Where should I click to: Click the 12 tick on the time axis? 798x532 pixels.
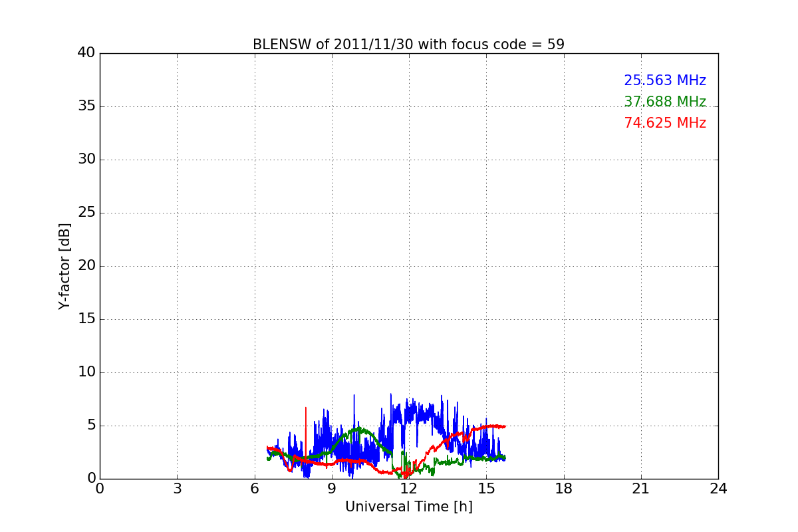coord(409,489)
